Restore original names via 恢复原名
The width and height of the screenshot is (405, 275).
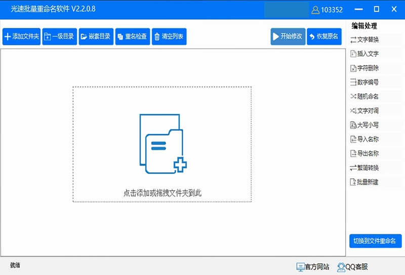(324, 36)
